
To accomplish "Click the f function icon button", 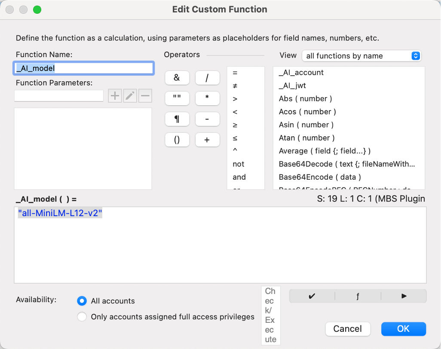I will tap(358, 296).
